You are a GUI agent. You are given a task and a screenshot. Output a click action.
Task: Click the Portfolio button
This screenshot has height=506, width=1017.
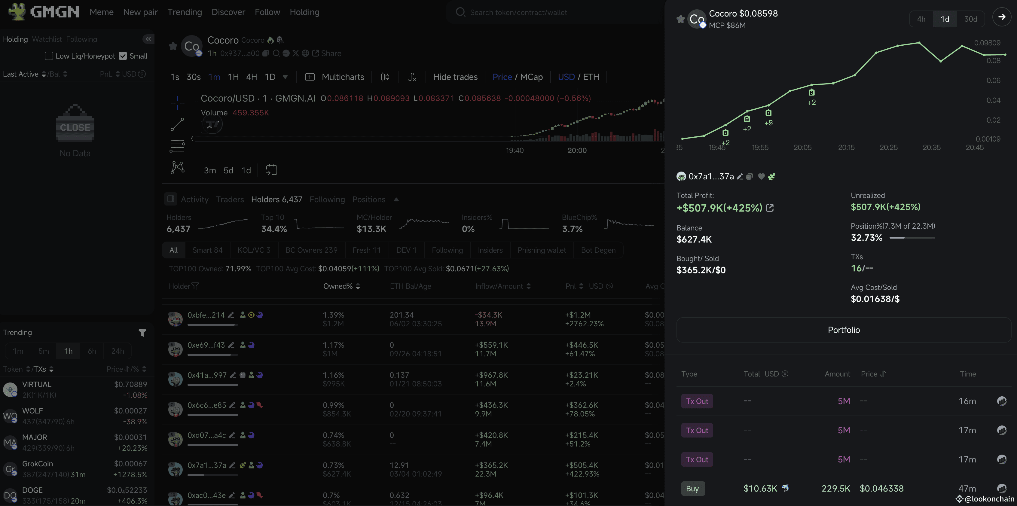[x=843, y=330]
